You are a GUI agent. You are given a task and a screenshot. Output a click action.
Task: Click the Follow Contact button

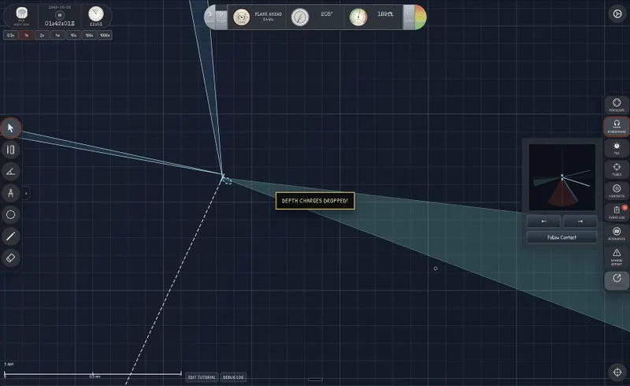click(x=561, y=237)
